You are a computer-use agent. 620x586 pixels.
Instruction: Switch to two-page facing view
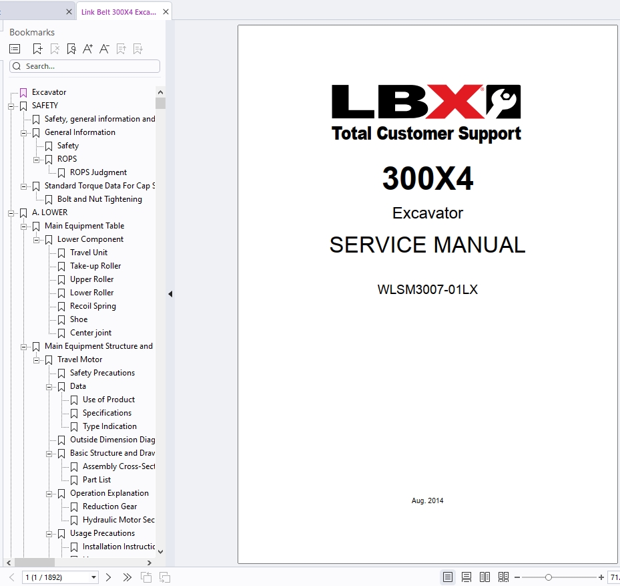[x=485, y=577]
